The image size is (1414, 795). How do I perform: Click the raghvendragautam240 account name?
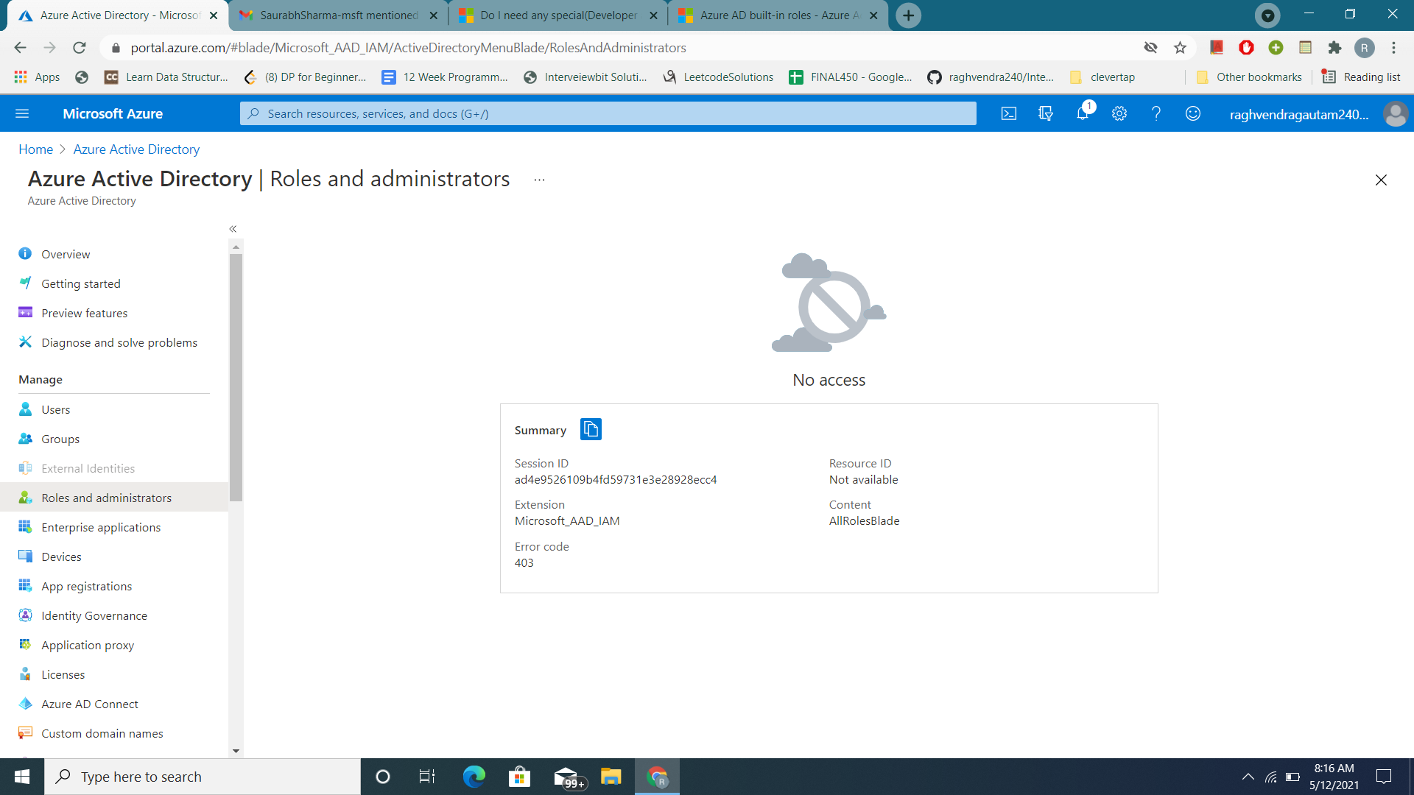[x=1299, y=114]
